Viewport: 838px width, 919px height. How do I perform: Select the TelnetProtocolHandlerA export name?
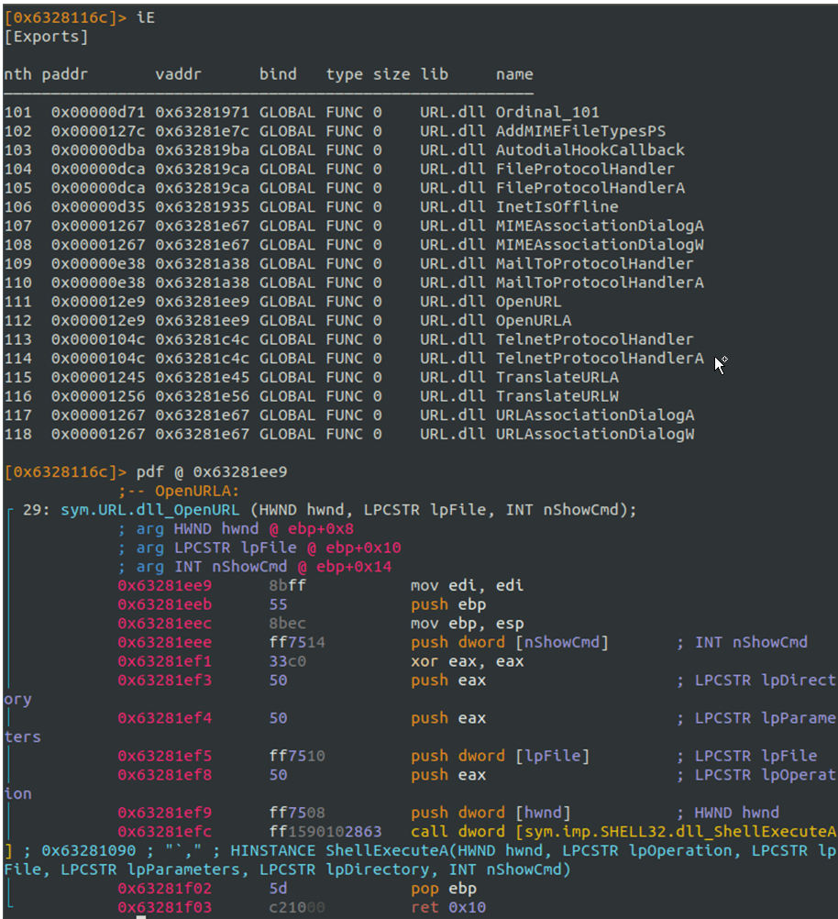pos(600,359)
